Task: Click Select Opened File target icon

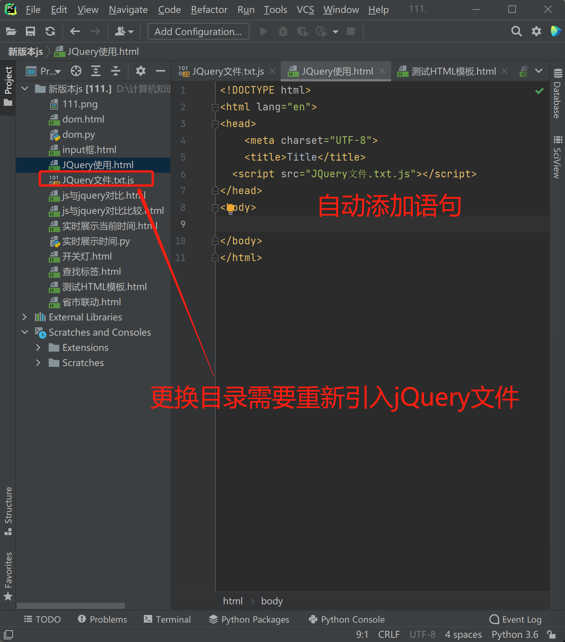Action: (76, 71)
